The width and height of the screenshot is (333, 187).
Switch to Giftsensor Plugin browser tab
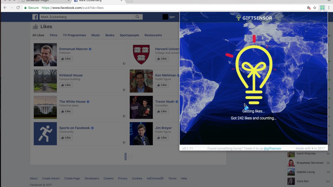tap(46, 1)
